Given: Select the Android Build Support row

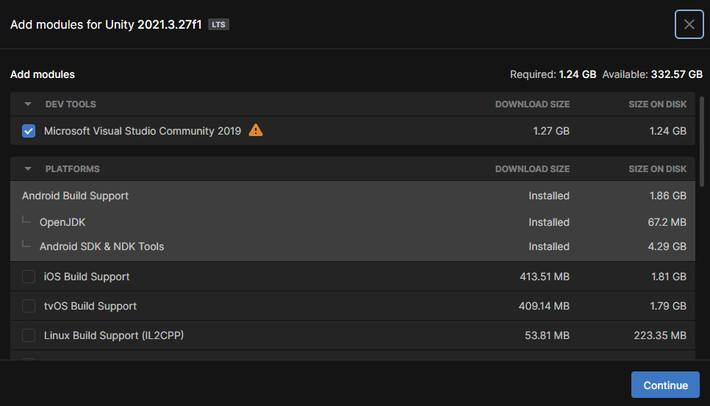Looking at the screenshot, I should coord(352,196).
